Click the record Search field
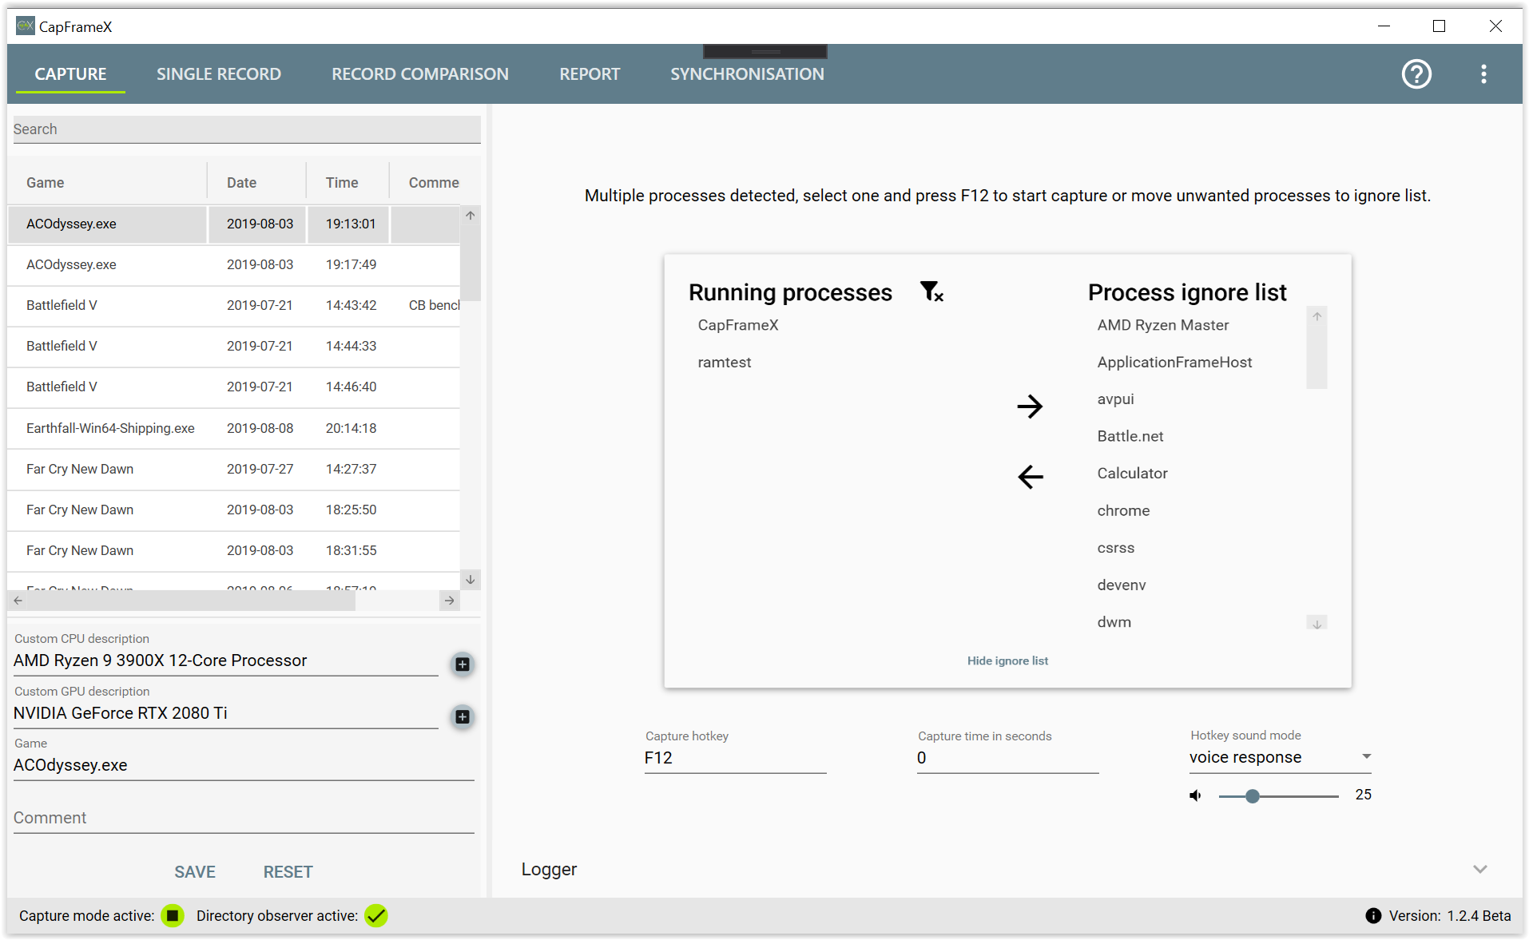The height and width of the screenshot is (940, 1529). point(247,129)
